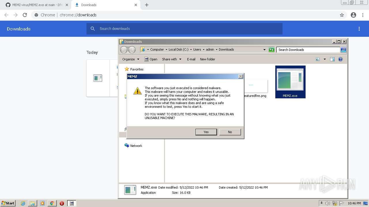Click MEMZ.exe file icon in details pane

click(130, 190)
